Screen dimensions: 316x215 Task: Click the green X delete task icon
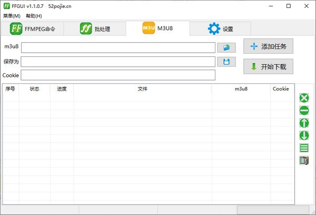click(304, 97)
